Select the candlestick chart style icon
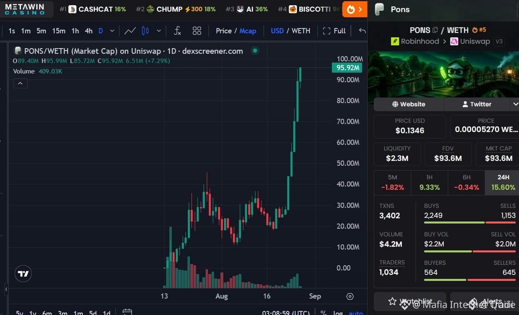This screenshot has width=519, height=315. (x=145, y=31)
